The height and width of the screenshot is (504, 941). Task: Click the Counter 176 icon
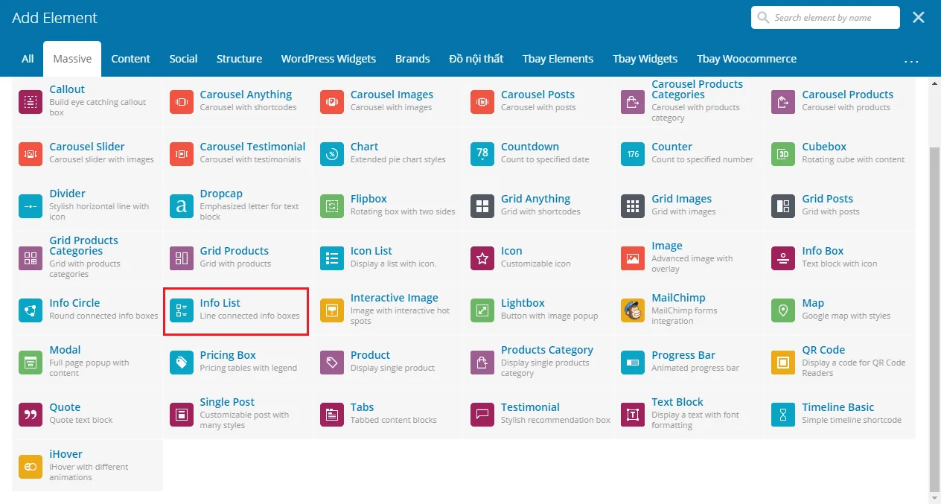tap(633, 154)
